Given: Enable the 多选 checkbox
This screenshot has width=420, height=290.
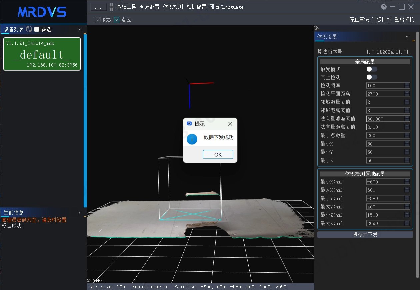Looking at the screenshot, I should coord(37,29).
